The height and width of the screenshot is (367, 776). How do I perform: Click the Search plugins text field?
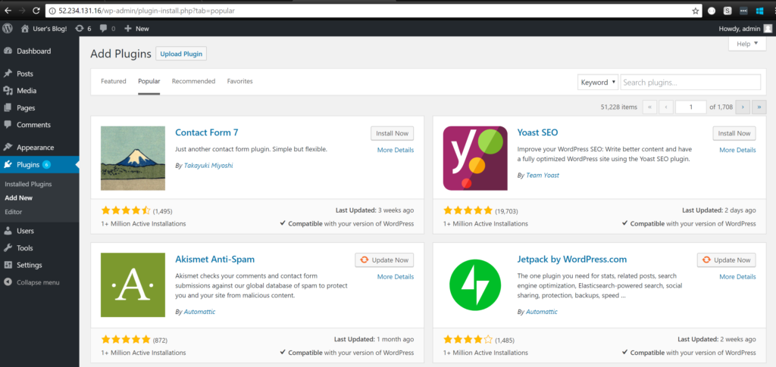690,82
